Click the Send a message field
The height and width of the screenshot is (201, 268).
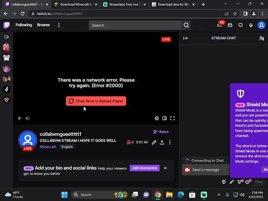pyautogui.click(x=206, y=170)
